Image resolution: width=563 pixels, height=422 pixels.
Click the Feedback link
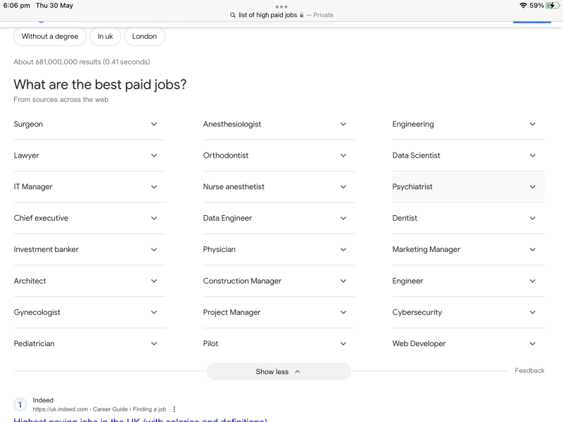[x=529, y=371]
